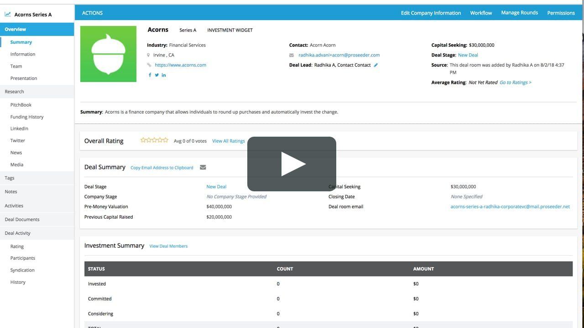Image resolution: width=584 pixels, height=328 pixels.
Task: Click the deal room email address link
Action: point(510,207)
